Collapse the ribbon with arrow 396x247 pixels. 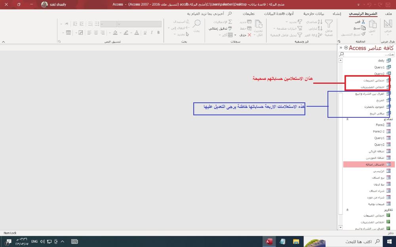(4, 41)
